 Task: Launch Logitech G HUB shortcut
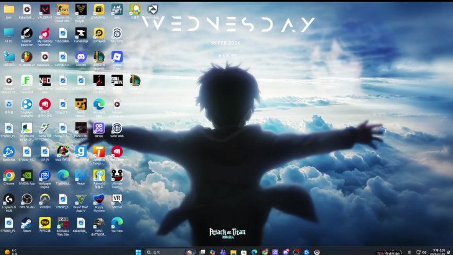9,202
